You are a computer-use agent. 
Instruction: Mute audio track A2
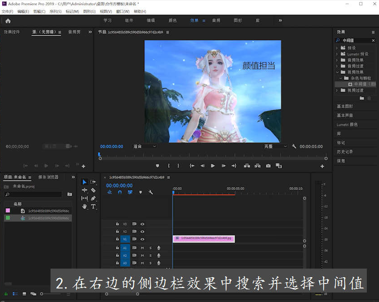tap(143, 256)
